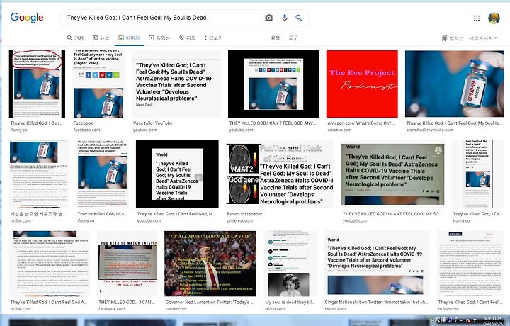Click the pinterest.com source link
The height and width of the screenshot is (326, 510).
click(239, 220)
